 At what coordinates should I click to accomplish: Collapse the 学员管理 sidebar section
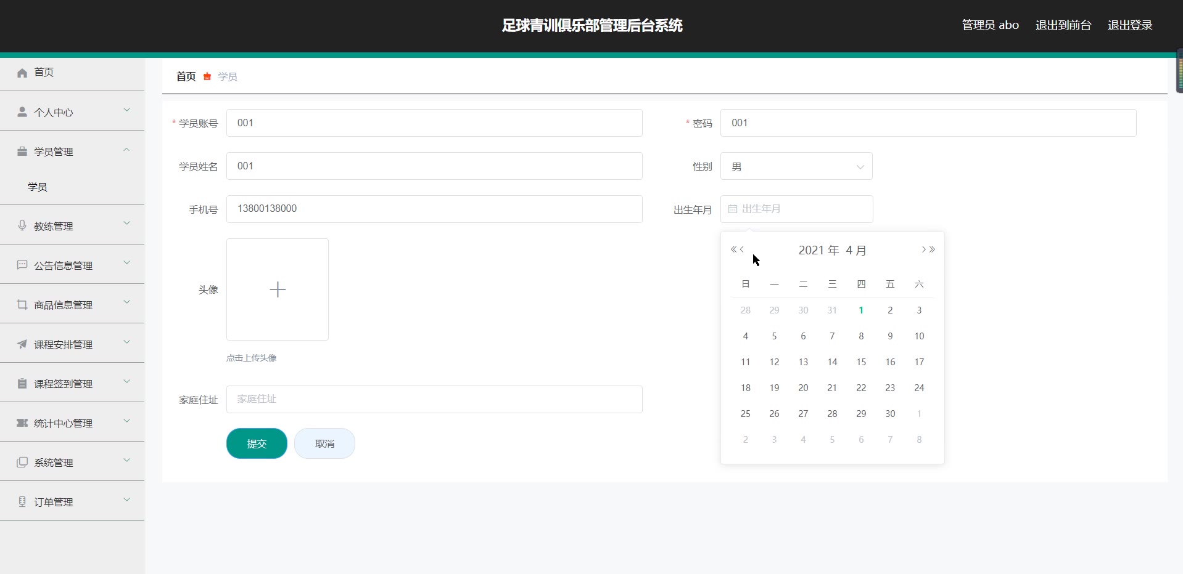coord(72,151)
